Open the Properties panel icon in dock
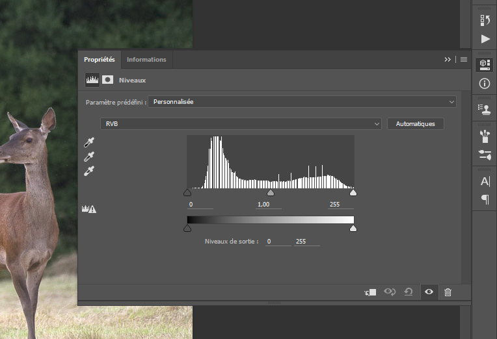 point(485,64)
